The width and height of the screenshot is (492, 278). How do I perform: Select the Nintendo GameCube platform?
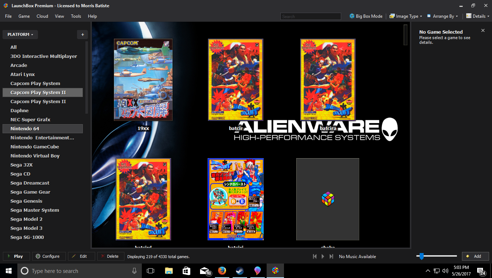pyautogui.click(x=43, y=147)
